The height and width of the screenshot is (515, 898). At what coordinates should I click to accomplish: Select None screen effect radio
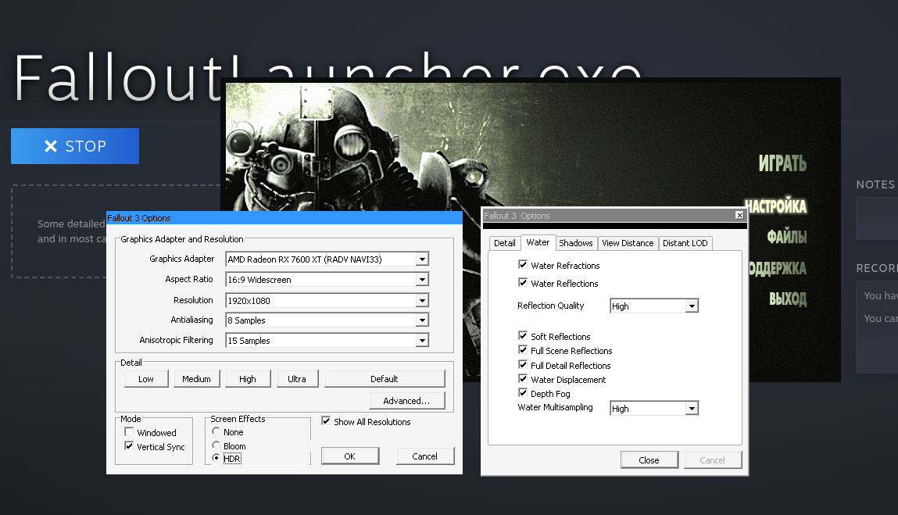tap(216, 431)
